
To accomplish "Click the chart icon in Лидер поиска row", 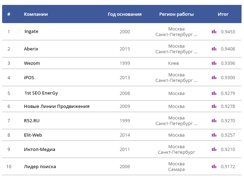I will 214,166.
